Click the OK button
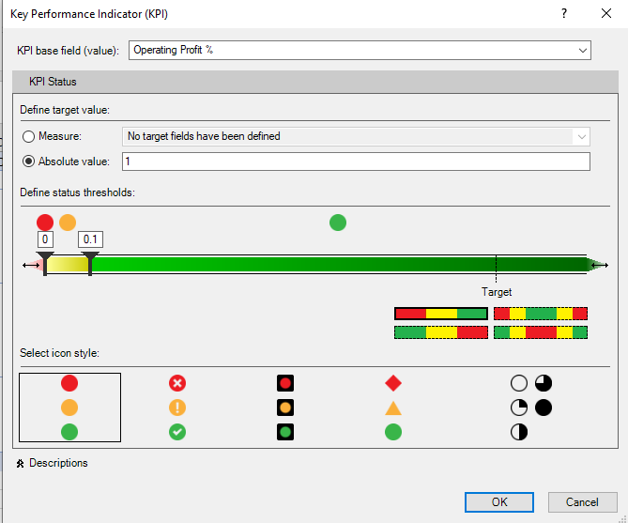Screen dimensions: 628x523 [499, 502]
